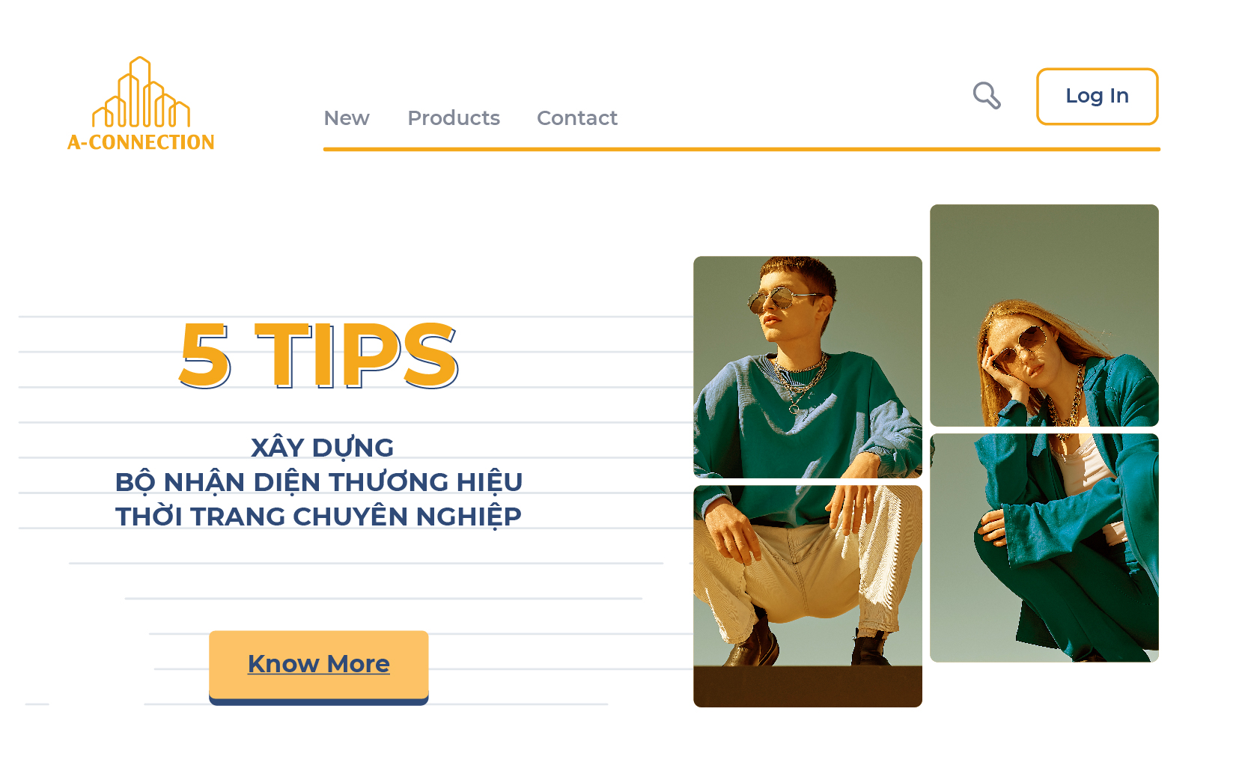Image resolution: width=1248 pixels, height=780 pixels.
Task: Click the A-CONNECTION building logo icon
Action: pyautogui.click(x=141, y=92)
